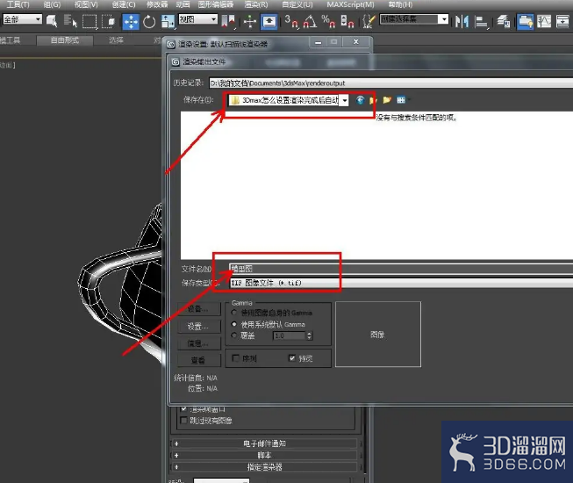Create a new folder in dialog

[387, 100]
